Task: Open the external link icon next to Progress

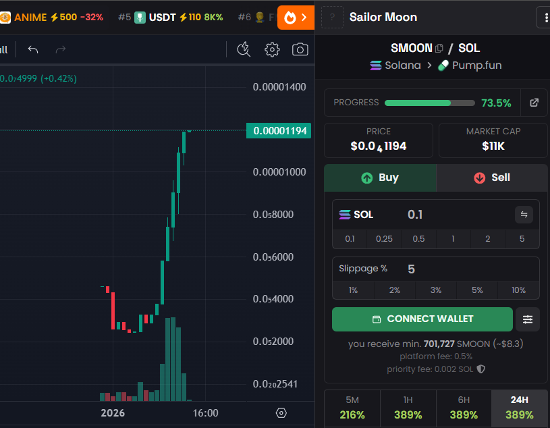Action: pyautogui.click(x=534, y=102)
